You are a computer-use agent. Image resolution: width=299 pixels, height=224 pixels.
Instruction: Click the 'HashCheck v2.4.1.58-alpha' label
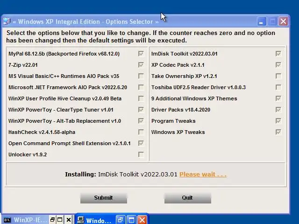tap(42, 132)
